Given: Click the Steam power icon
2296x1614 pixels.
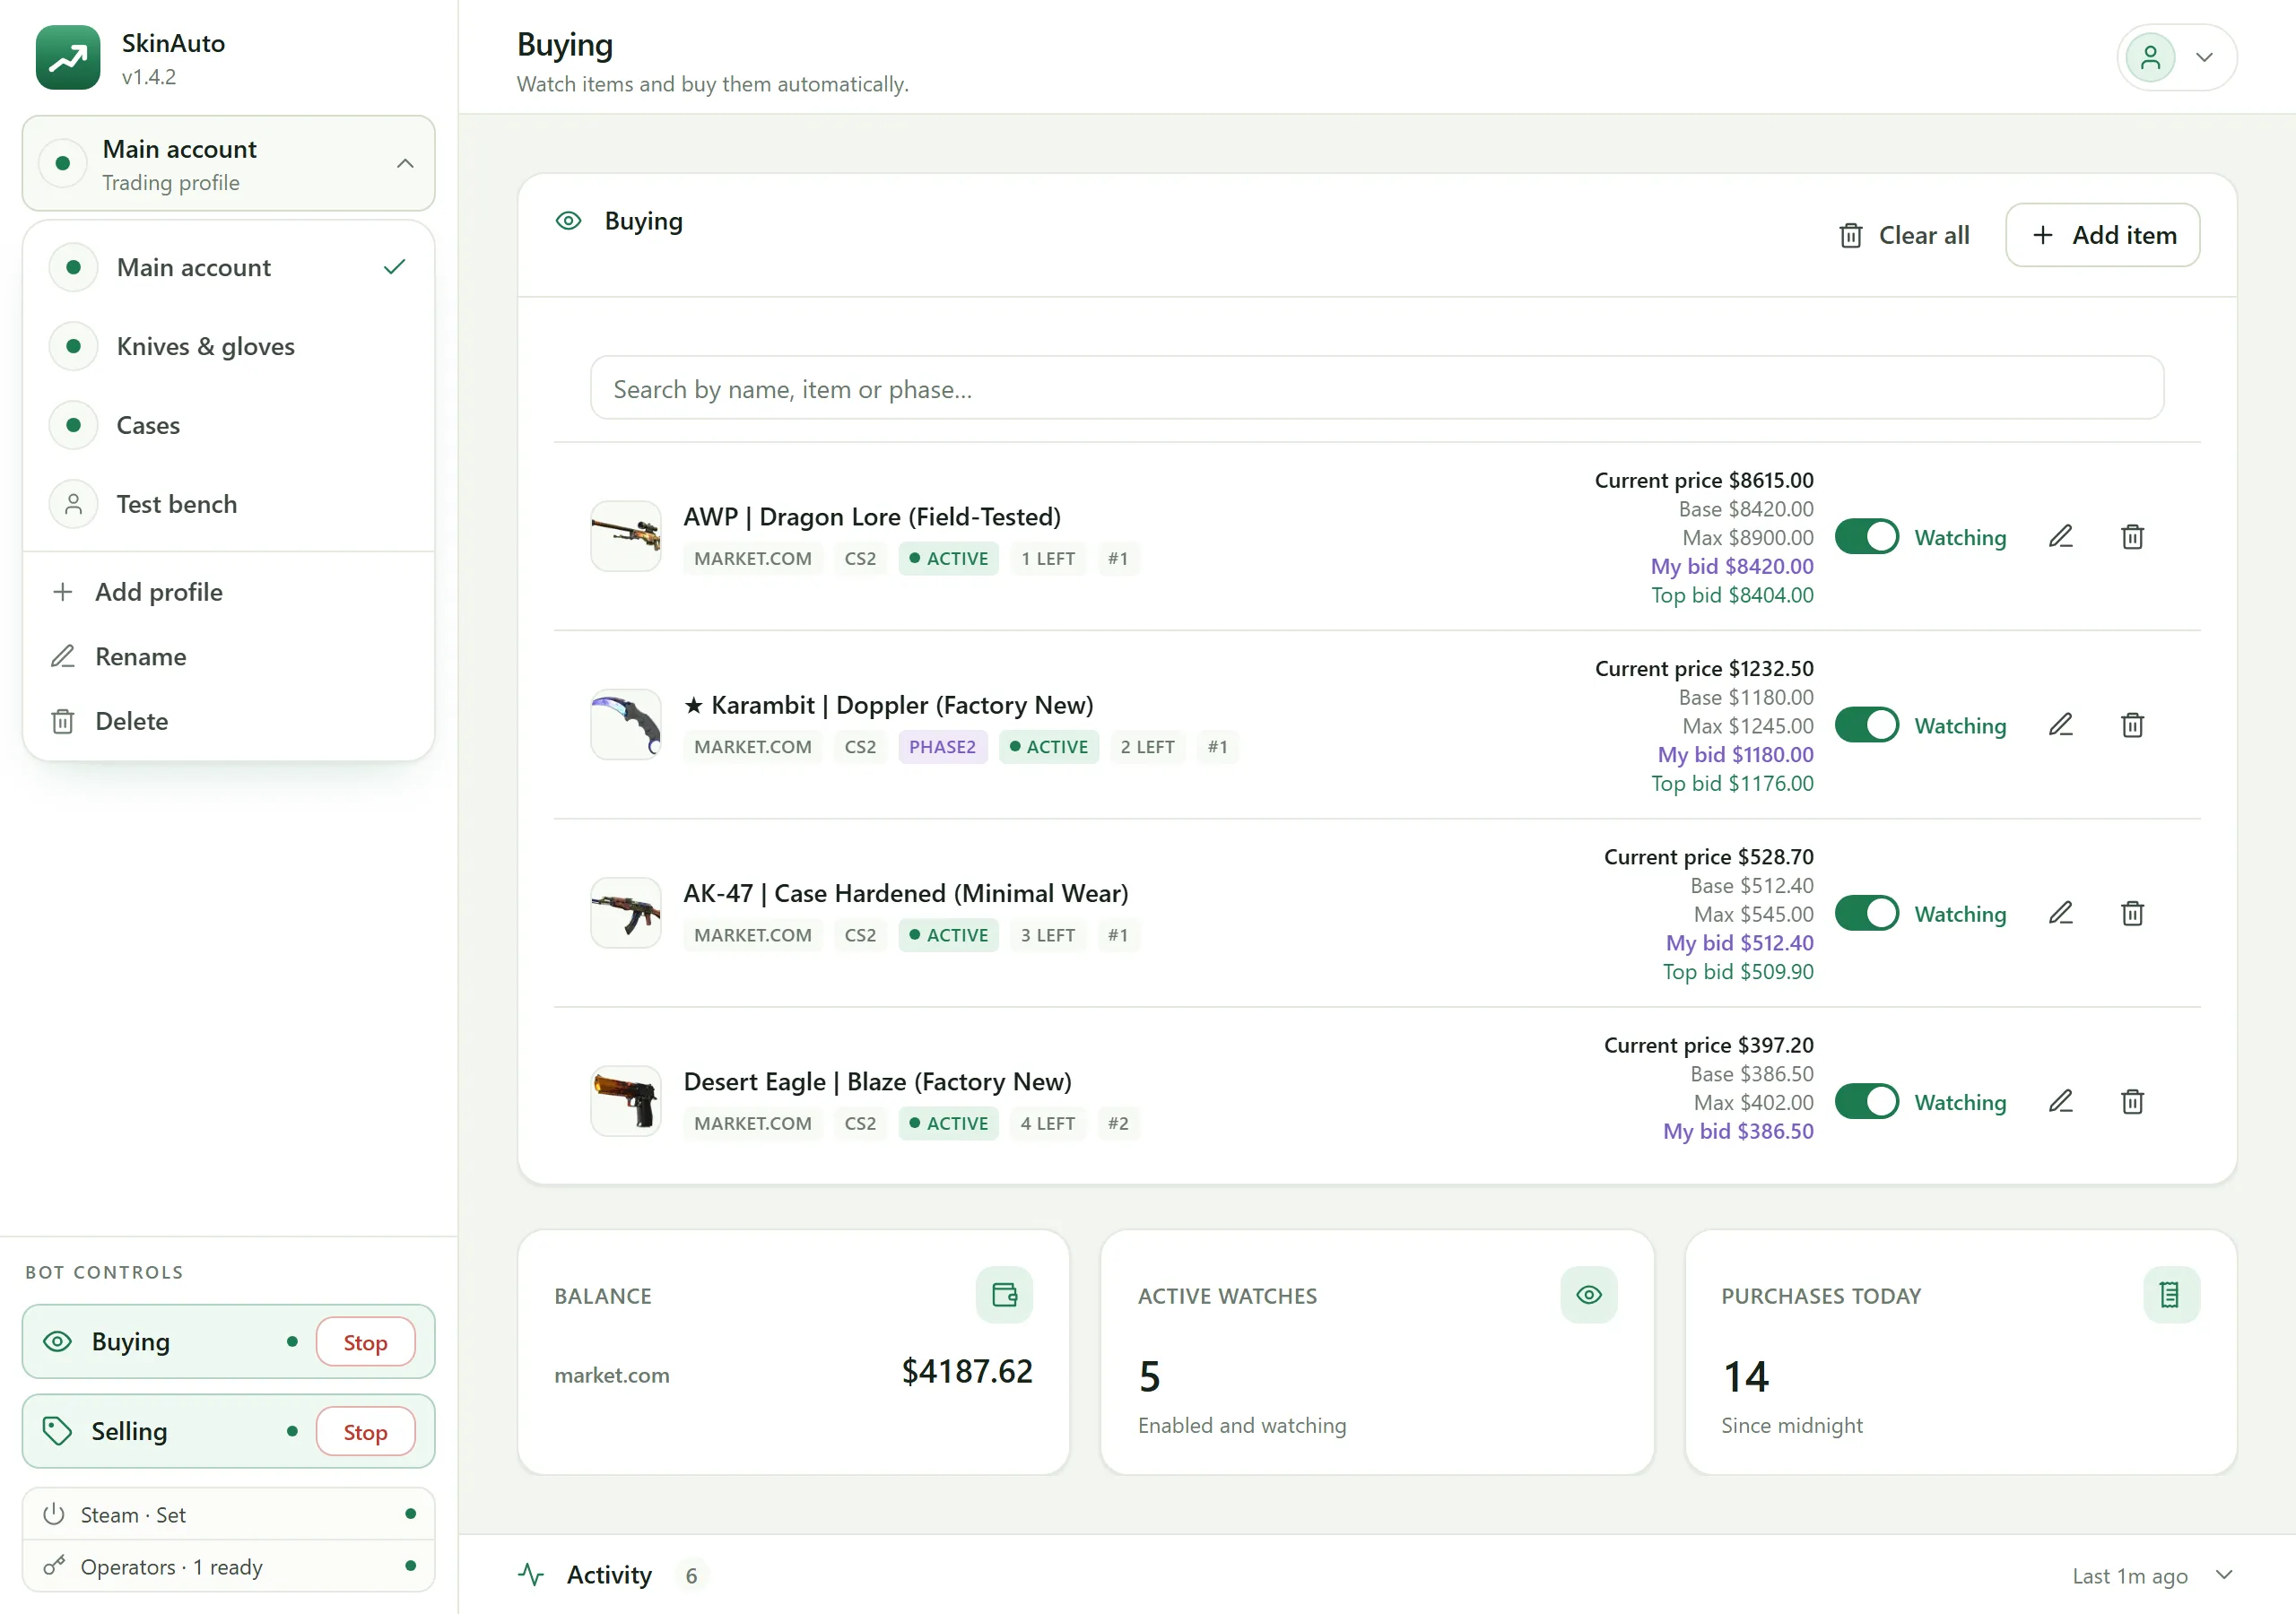Looking at the screenshot, I should click(x=54, y=1514).
